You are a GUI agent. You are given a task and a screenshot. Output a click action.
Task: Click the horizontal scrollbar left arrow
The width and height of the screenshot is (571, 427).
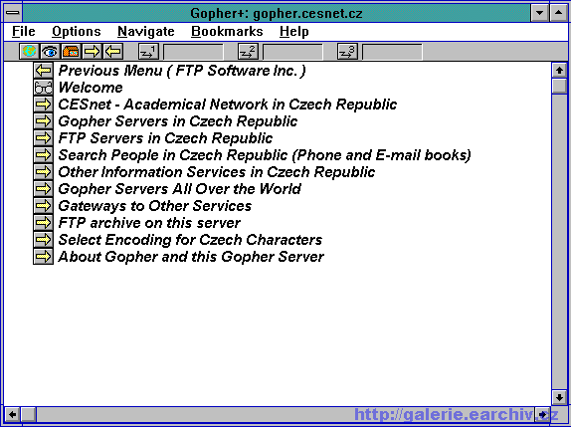[12, 415]
